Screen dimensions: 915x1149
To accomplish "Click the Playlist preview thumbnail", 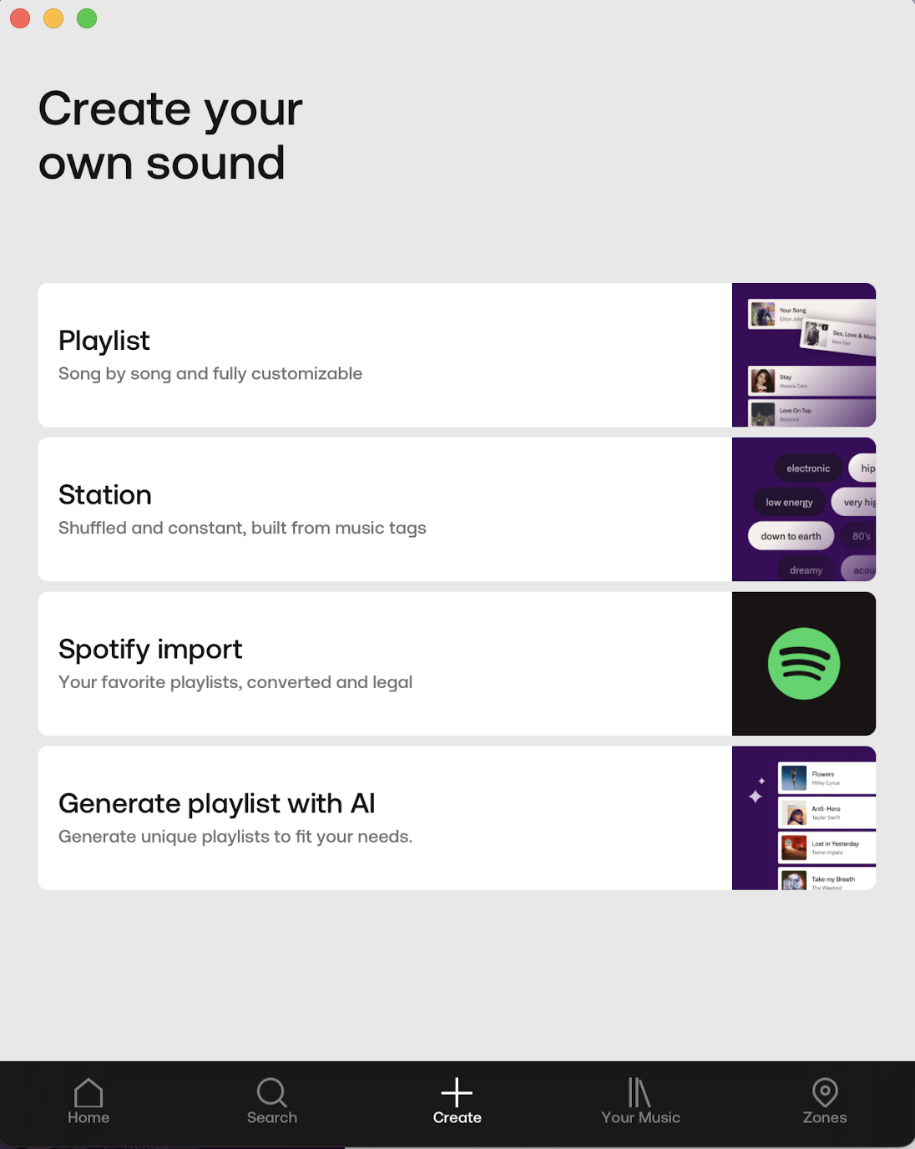I will [803, 355].
